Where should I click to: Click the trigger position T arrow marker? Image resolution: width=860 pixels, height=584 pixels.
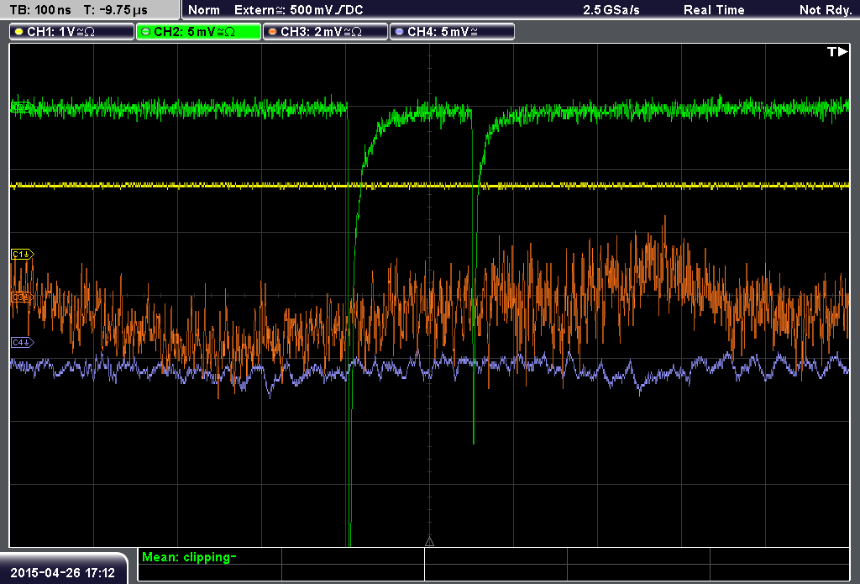pos(837,51)
